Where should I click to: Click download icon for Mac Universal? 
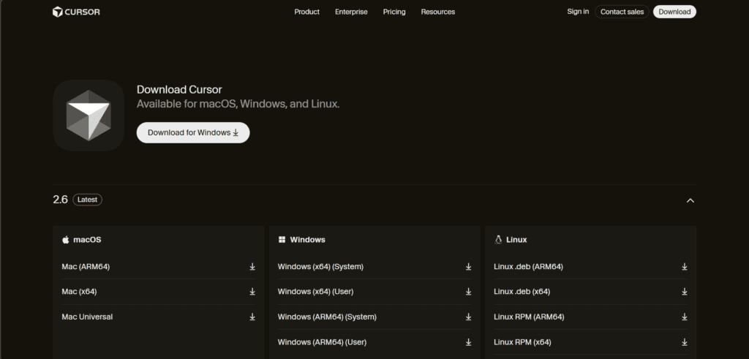coord(252,317)
